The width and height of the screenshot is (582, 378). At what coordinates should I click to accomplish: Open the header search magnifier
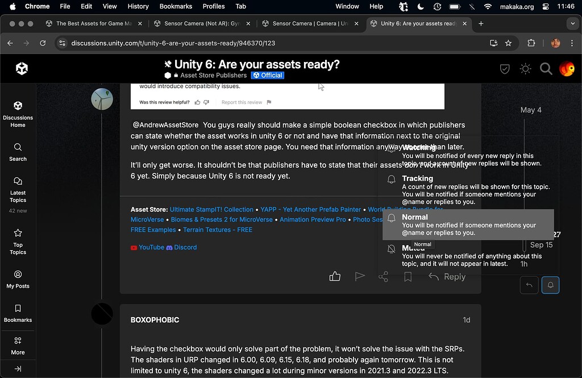[x=546, y=69]
